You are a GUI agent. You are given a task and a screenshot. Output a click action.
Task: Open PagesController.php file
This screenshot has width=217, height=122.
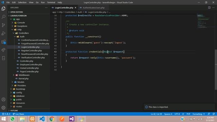pyautogui.click(x=29, y=72)
